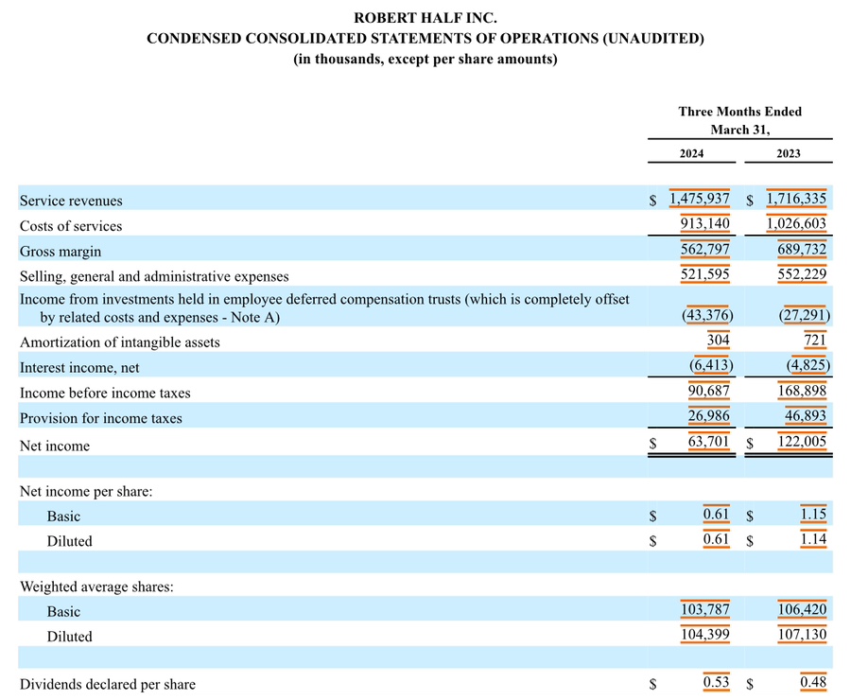This screenshot has width=851, height=700.
Task: Select dividends per share value 0.48
Action: pos(813,681)
